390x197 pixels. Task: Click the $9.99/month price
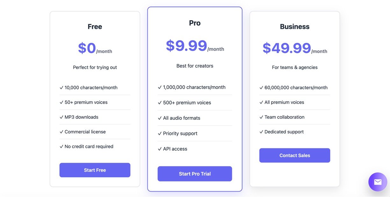(x=195, y=46)
